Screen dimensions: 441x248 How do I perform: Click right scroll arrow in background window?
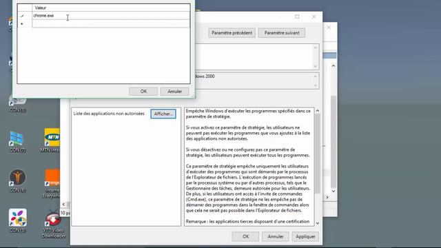point(327,198)
